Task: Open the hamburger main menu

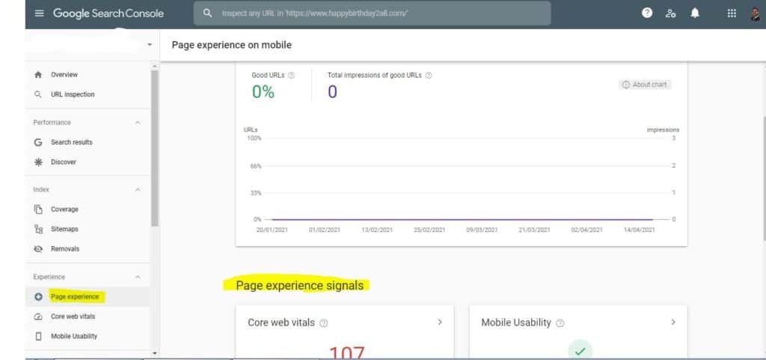Action: click(x=39, y=13)
